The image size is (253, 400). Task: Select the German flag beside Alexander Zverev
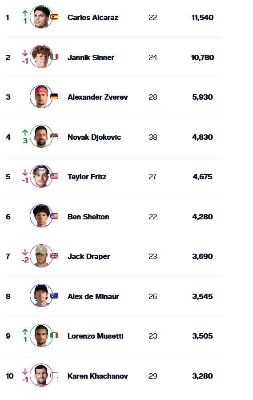click(x=54, y=97)
